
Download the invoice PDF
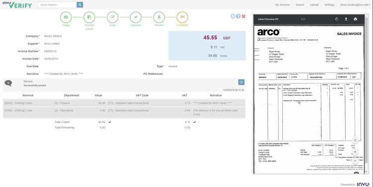[x=346, y=19]
